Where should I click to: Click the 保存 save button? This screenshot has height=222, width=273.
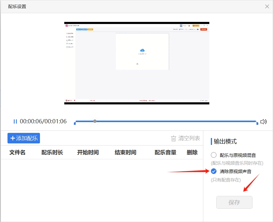click(x=234, y=202)
